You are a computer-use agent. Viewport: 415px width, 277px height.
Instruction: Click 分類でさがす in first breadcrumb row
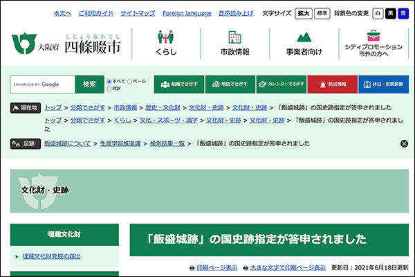coord(88,107)
